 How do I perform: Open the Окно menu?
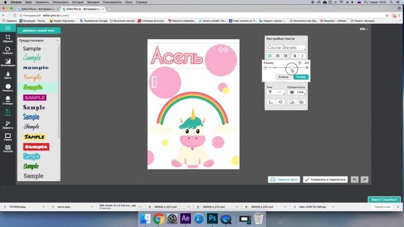click(129, 2)
